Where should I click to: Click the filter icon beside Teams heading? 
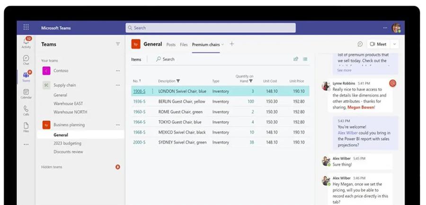(x=118, y=44)
